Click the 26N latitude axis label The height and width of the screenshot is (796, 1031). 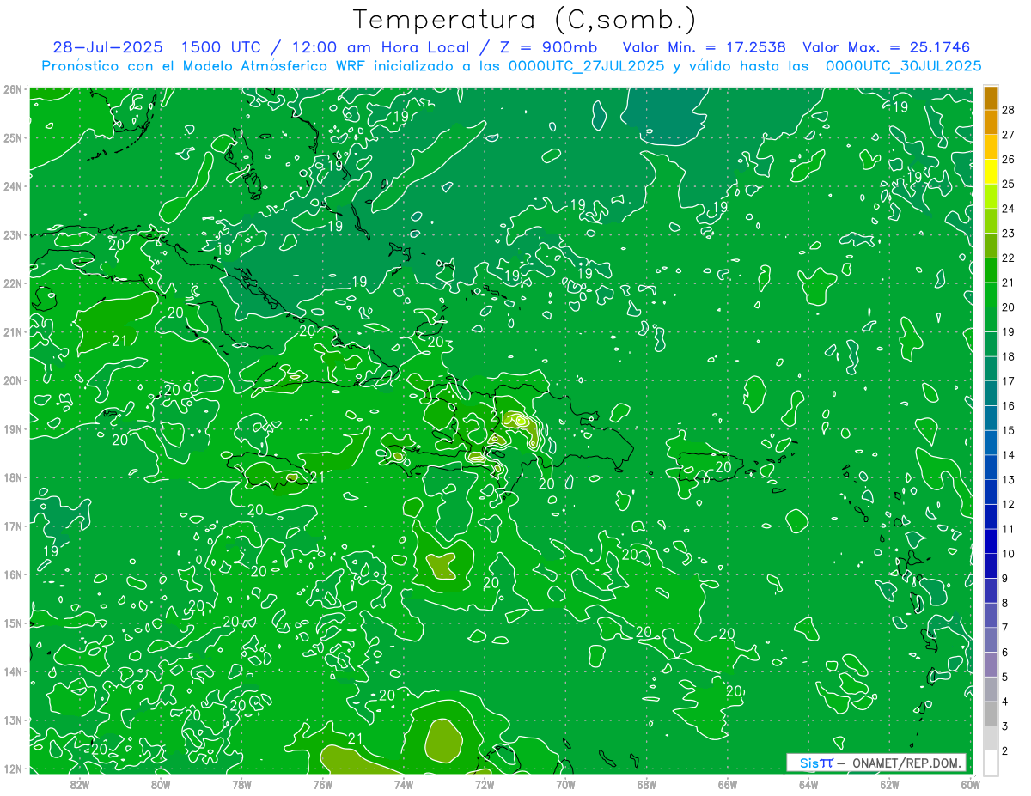[12, 89]
